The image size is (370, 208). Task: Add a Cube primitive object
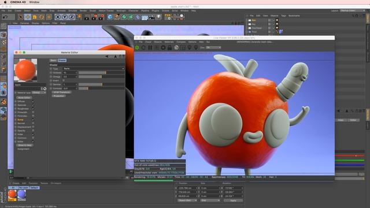tap(110, 17)
